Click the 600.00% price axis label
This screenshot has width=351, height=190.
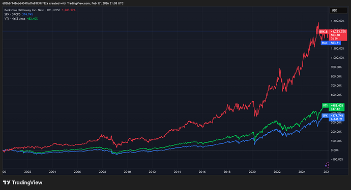[x=336, y=95]
